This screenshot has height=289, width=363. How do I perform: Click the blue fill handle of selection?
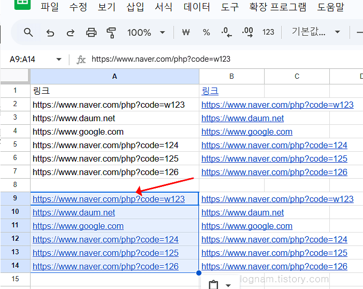199,273
